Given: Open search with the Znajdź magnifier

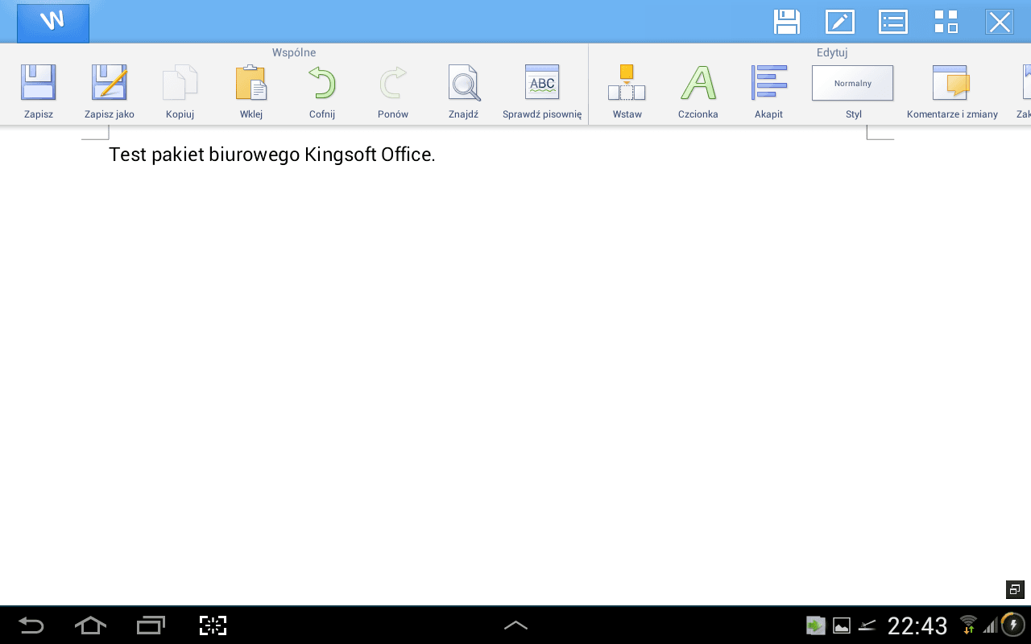Looking at the screenshot, I should (464, 92).
